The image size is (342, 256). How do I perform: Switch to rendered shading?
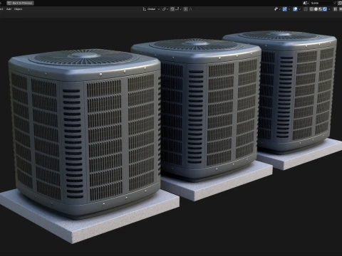click(x=325, y=9)
